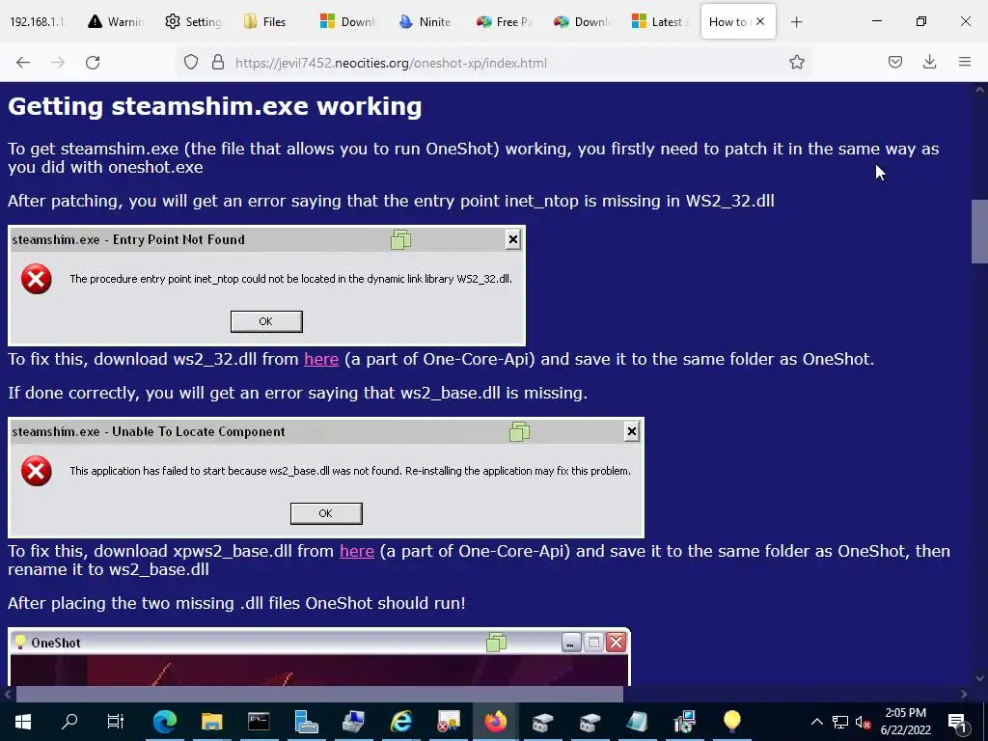Open the notification center
Screen dimensions: 988x741
(956, 722)
